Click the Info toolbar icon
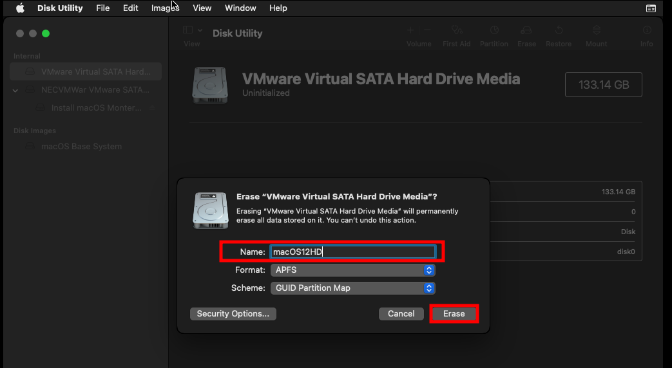The image size is (672, 368). point(647,30)
